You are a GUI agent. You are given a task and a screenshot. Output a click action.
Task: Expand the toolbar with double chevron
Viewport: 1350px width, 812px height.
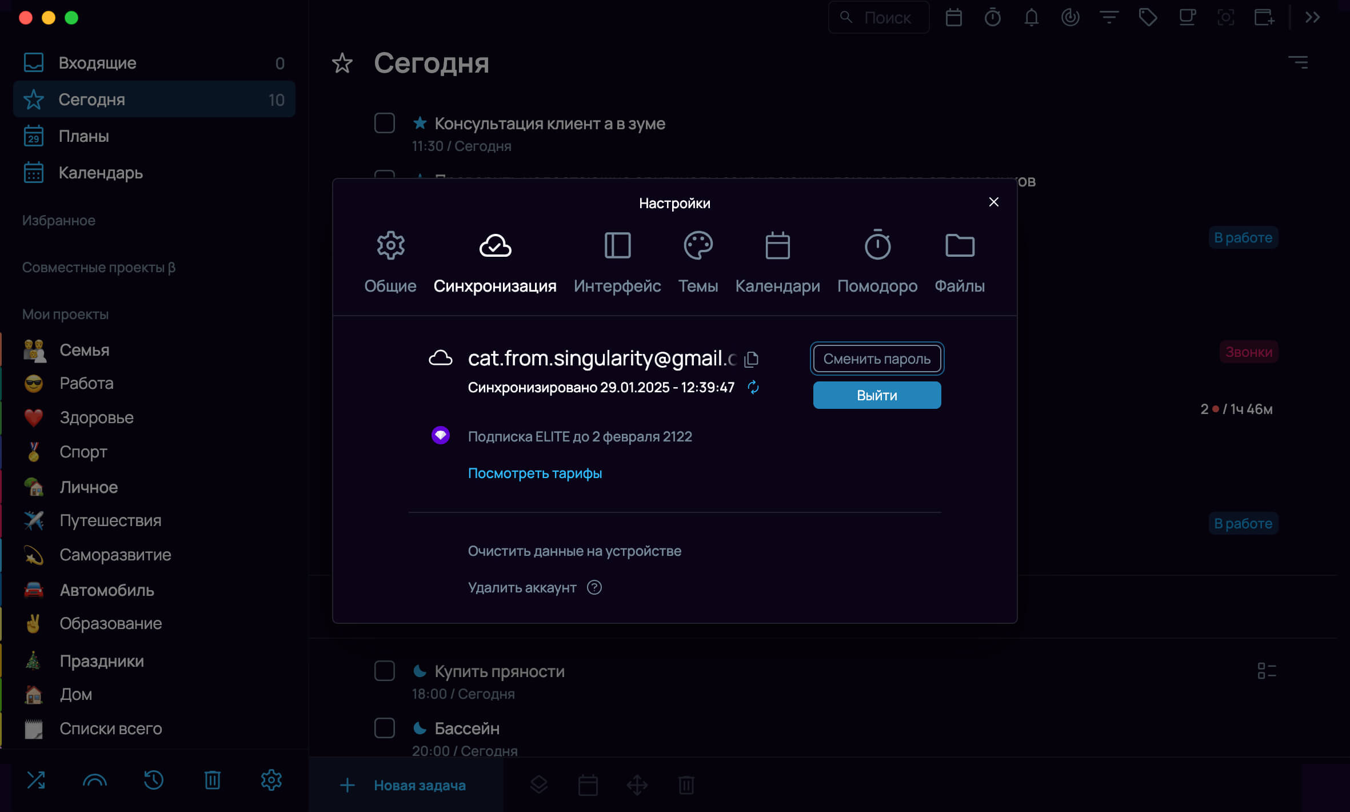pyautogui.click(x=1312, y=18)
